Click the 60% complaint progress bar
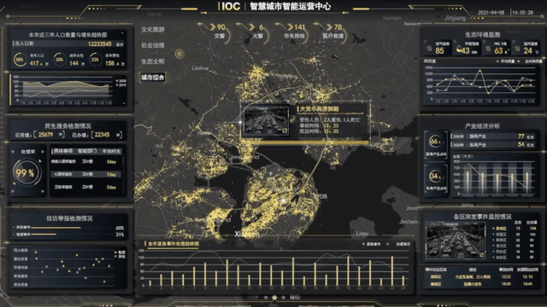This screenshot has height=307, width=547. coord(56,228)
